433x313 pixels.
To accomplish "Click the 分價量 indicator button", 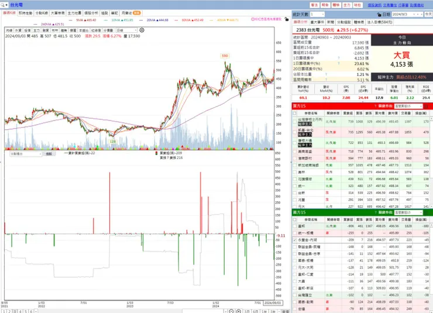I will (108, 30).
